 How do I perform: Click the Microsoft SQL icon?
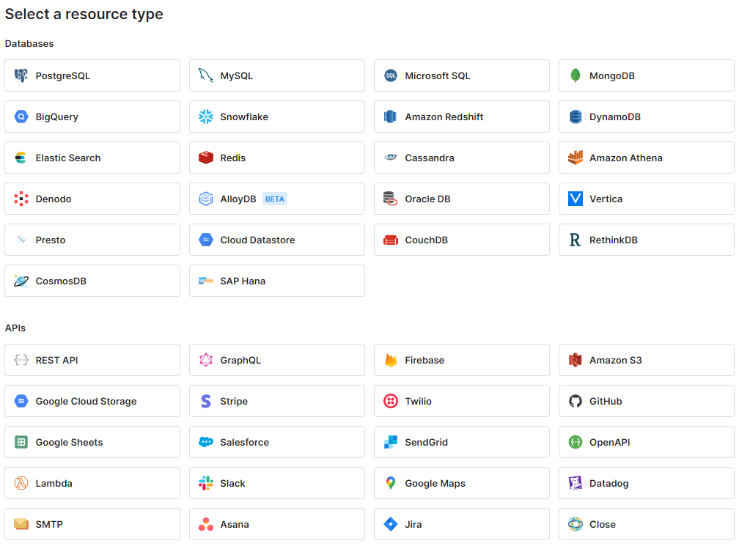pos(390,75)
